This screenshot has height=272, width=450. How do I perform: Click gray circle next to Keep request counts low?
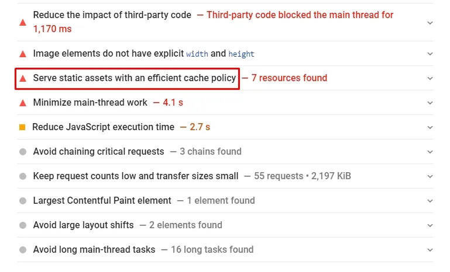tap(23, 176)
